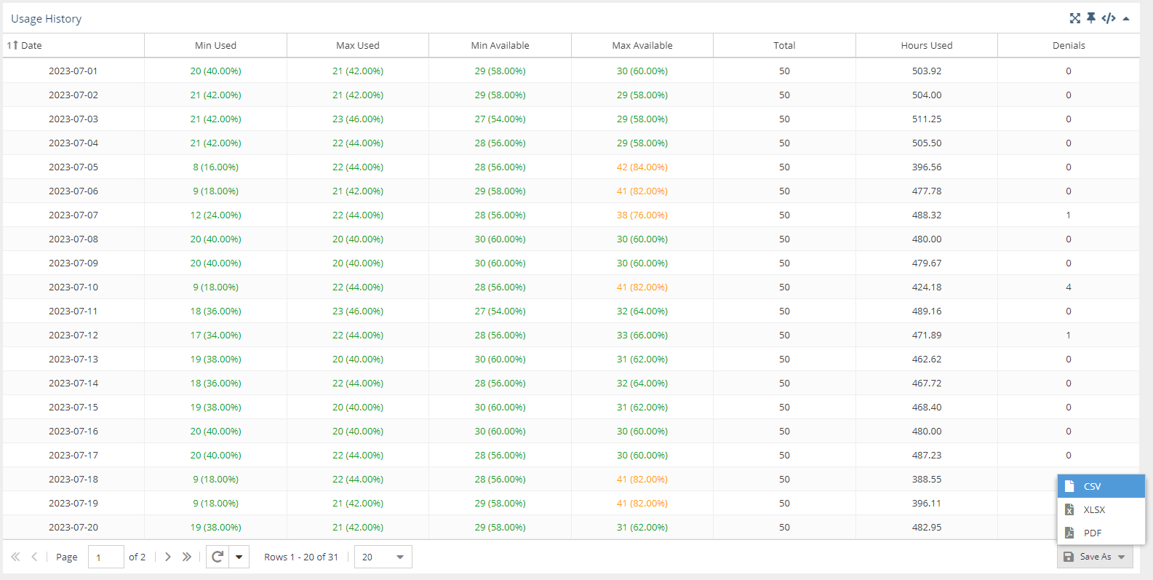This screenshot has height=580, width=1153.
Task: Expand the Usage History panel to fullscreen
Action: (1074, 18)
